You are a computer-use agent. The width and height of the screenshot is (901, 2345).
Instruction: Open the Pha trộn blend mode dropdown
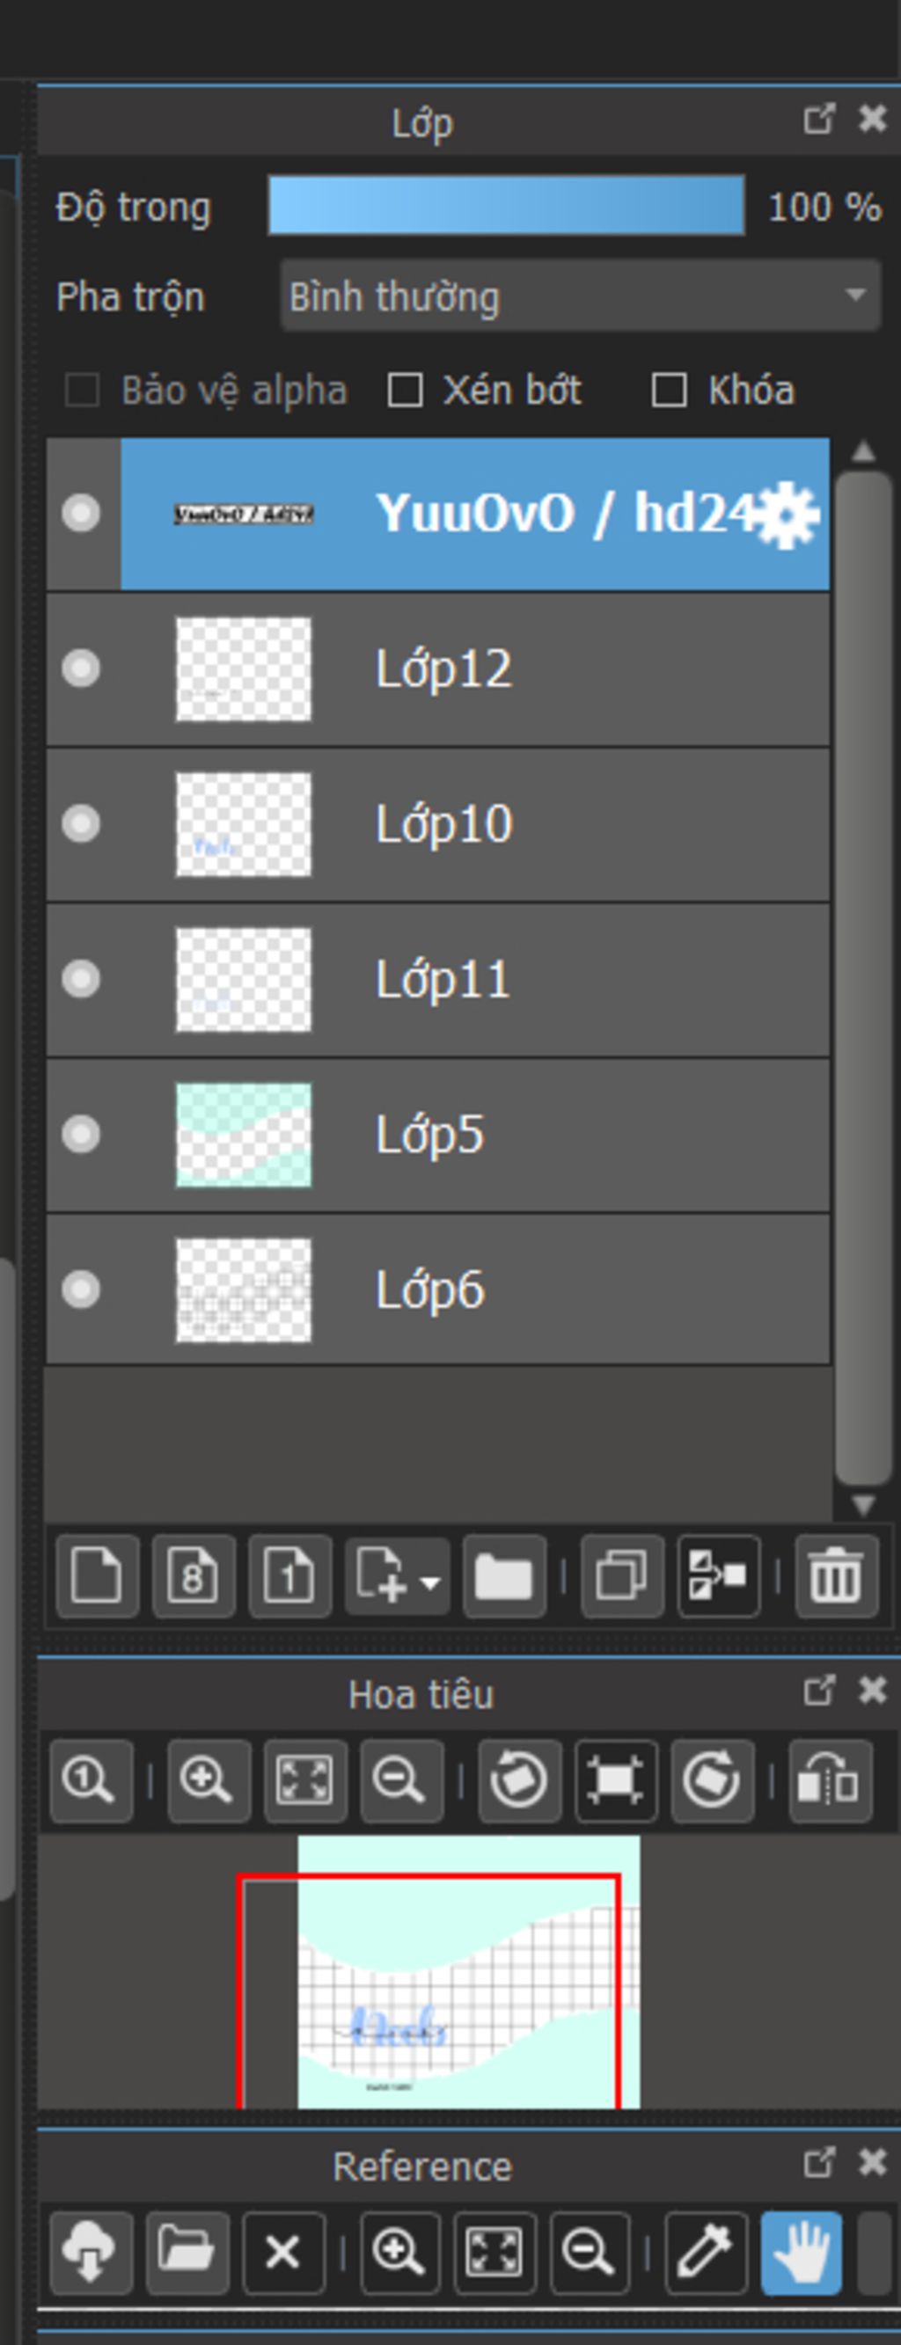coord(581,296)
